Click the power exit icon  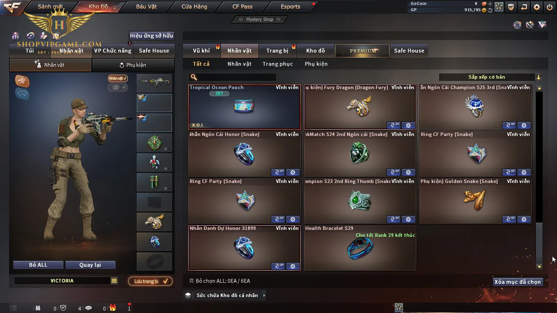click(549, 7)
